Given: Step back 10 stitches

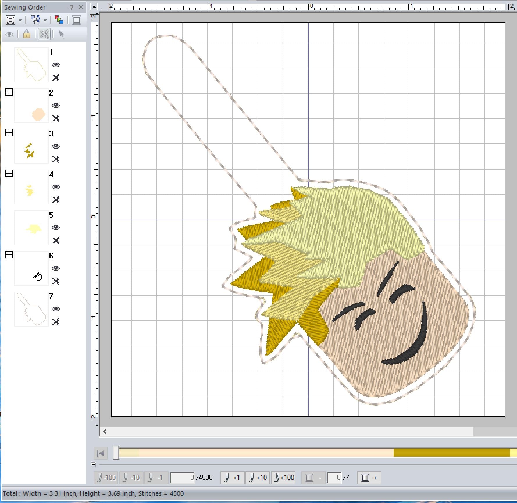Looking at the screenshot, I should click(x=132, y=478).
